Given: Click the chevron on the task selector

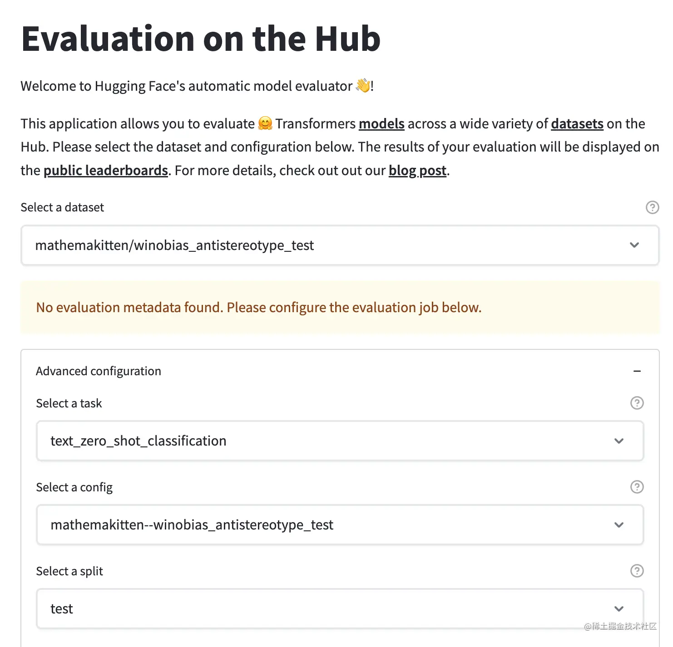Looking at the screenshot, I should 619,441.
